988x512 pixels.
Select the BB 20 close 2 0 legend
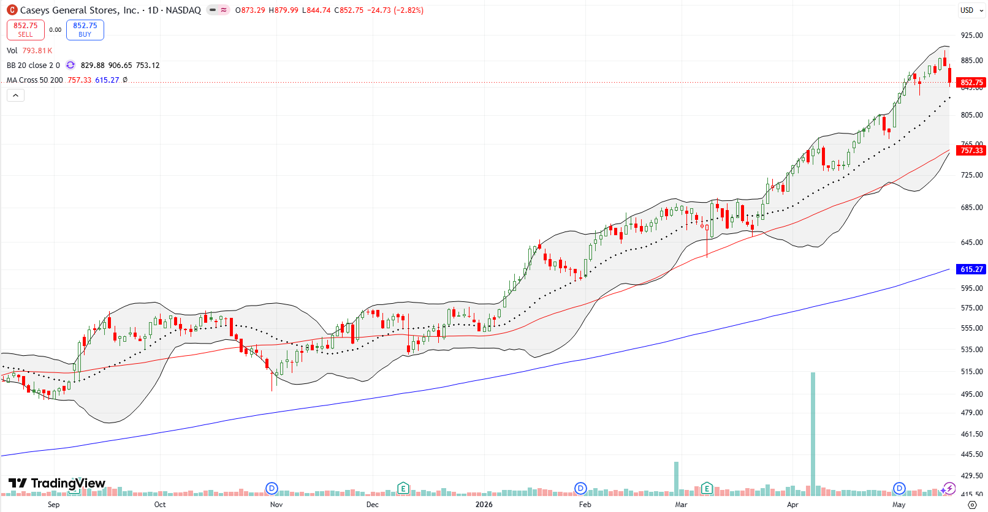pos(34,66)
